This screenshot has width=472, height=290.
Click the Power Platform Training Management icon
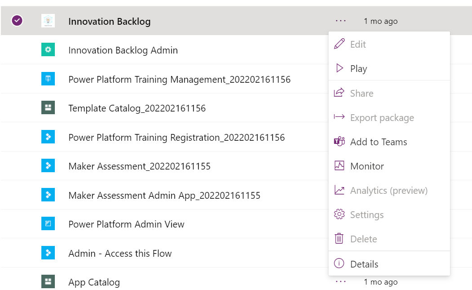(48, 79)
